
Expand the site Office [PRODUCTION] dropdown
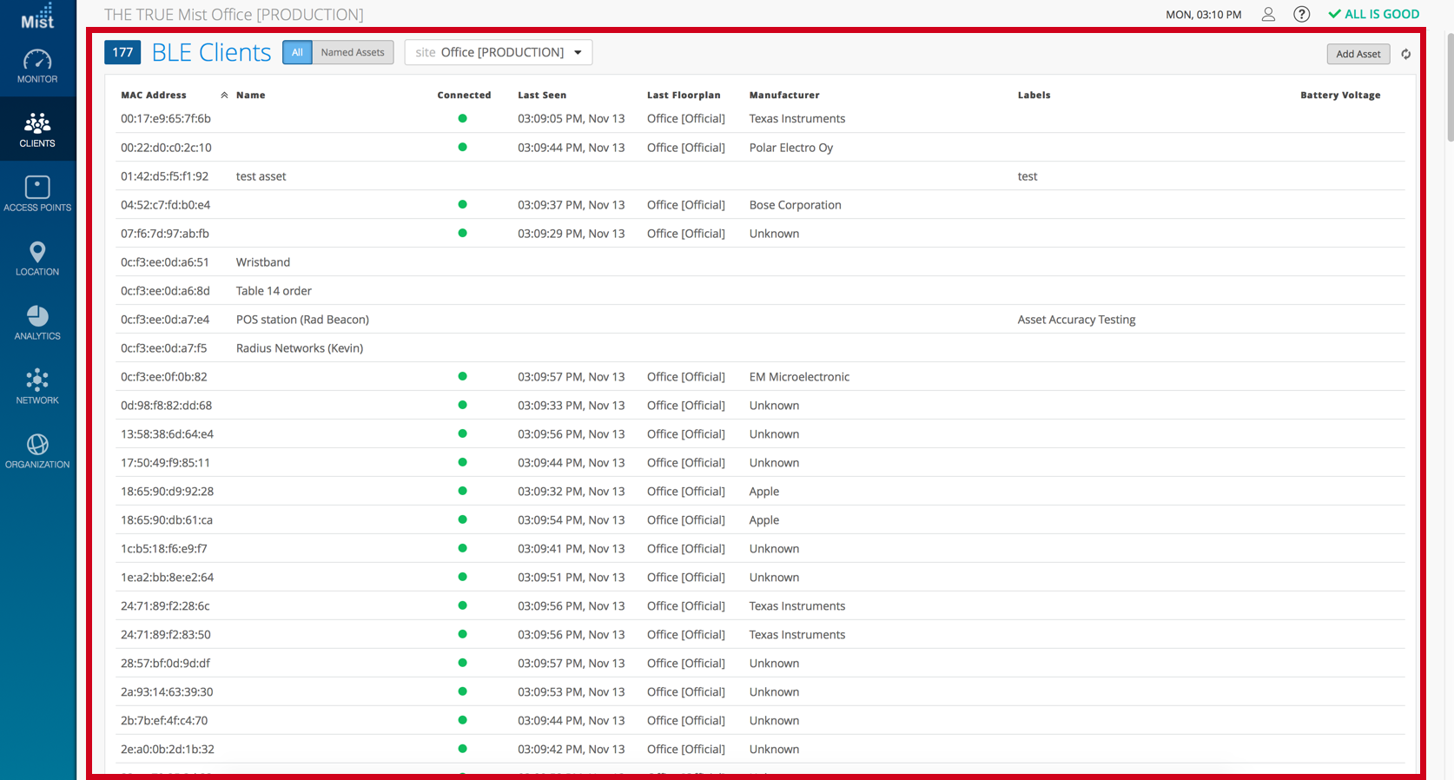coord(499,52)
